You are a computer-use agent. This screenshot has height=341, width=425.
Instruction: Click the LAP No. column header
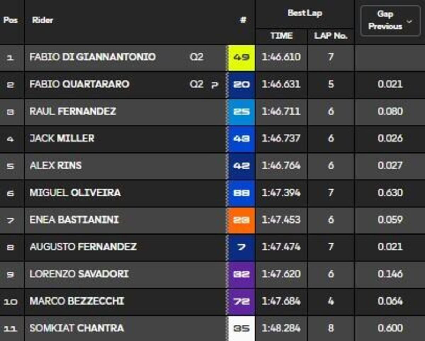(x=331, y=36)
